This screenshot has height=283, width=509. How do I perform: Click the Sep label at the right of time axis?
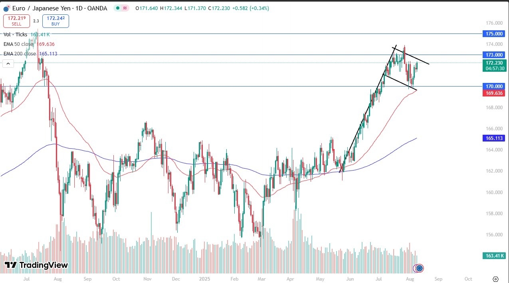coord(438,279)
